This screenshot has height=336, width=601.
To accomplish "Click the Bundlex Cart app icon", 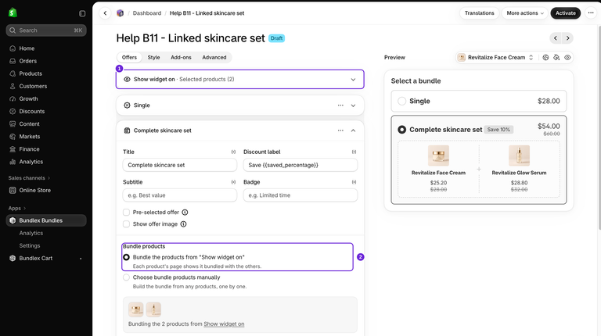I will pyautogui.click(x=13, y=259).
